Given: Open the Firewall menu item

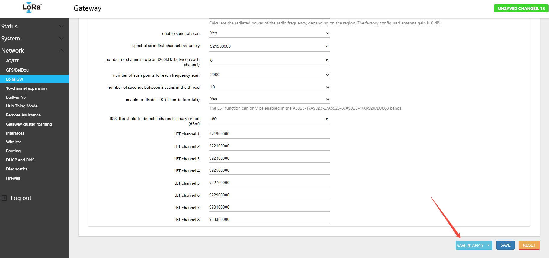Looking at the screenshot, I should [x=13, y=178].
